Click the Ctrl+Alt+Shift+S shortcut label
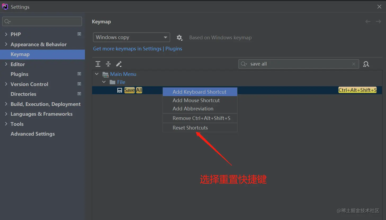The height and width of the screenshot is (220, 386). pyautogui.click(x=357, y=90)
